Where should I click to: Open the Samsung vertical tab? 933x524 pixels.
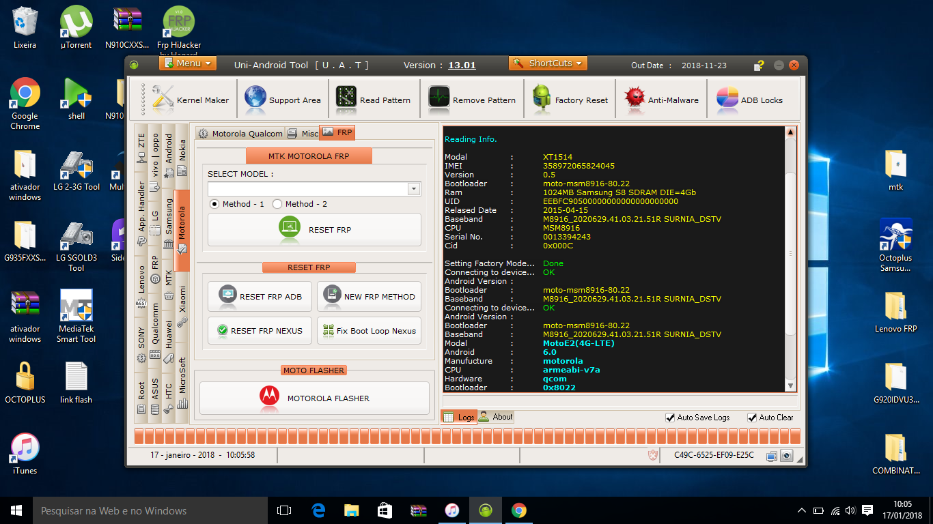click(x=169, y=224)
